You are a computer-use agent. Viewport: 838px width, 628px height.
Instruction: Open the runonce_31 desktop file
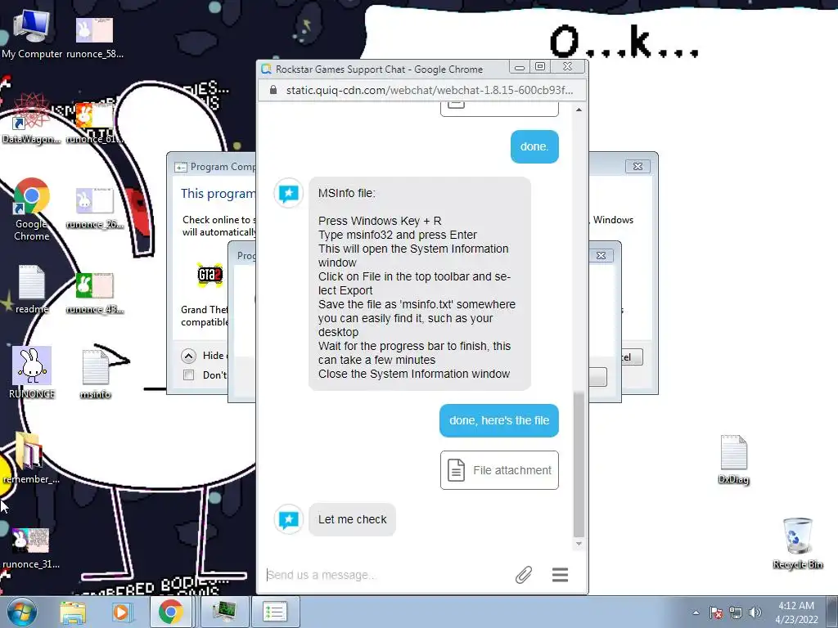point(30,549)
